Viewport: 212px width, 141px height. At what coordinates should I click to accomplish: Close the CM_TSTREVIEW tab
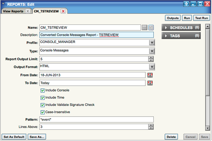point(63,11)
